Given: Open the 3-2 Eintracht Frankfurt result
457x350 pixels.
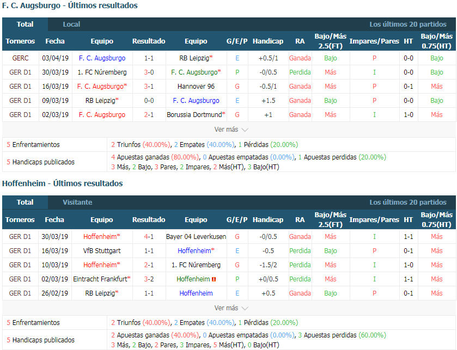Looking at the screenshot, I should coord(149,279).
